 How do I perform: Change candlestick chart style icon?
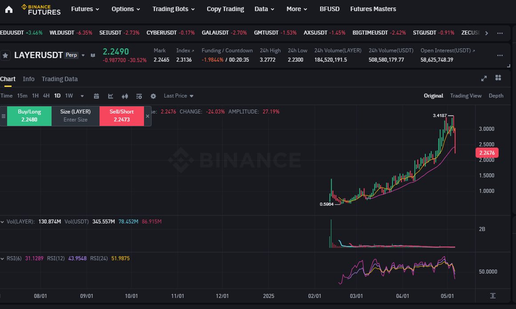pyautogui.click(x=125, y=96)
